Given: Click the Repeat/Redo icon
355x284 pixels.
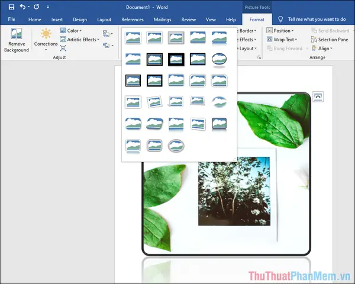Looking at the screenshot, I should tap(36, 7).
